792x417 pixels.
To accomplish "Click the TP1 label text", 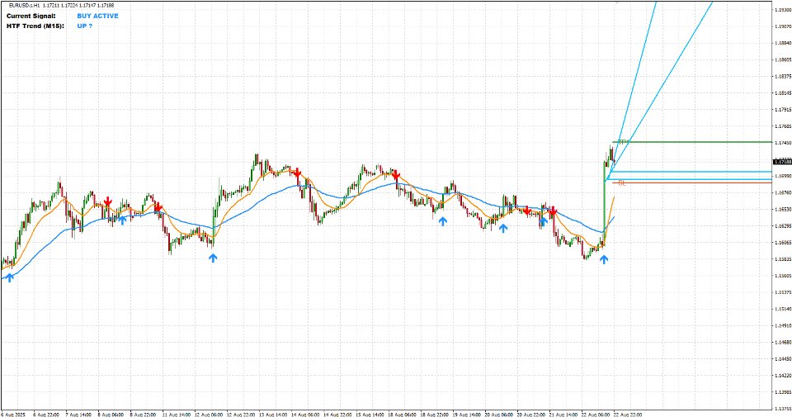I will tap(623, 142).
